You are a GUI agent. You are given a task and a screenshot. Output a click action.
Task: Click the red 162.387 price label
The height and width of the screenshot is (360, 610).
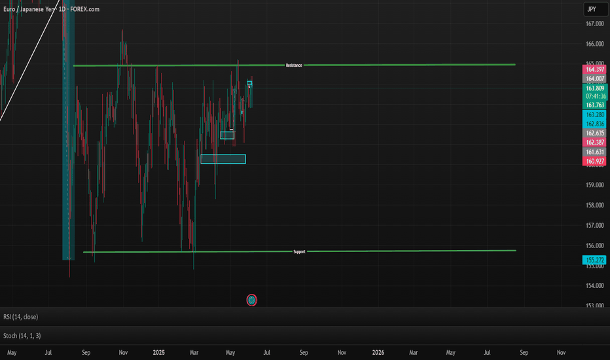tap(594, 143)
